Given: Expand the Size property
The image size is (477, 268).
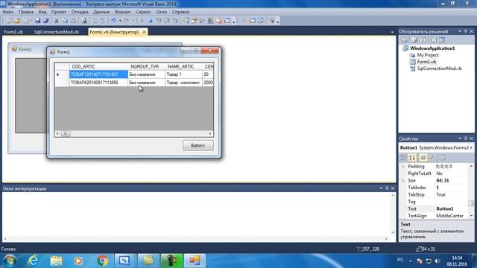Looking at the screenshot, I should tap(403, 180).
